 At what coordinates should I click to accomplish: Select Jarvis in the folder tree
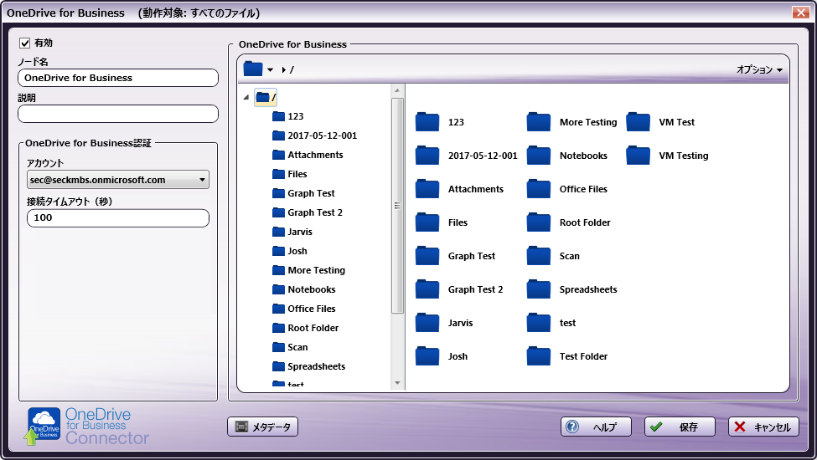point(292,232)
